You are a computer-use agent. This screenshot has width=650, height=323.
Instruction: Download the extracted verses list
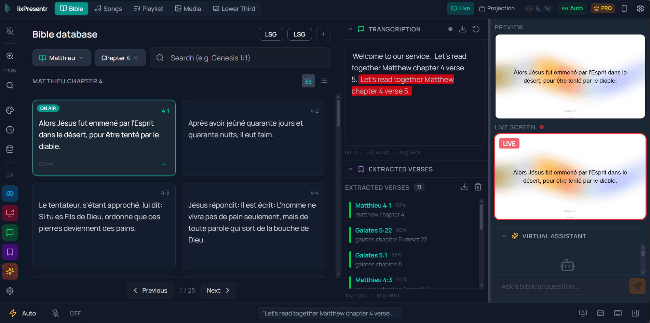(464, 187)
